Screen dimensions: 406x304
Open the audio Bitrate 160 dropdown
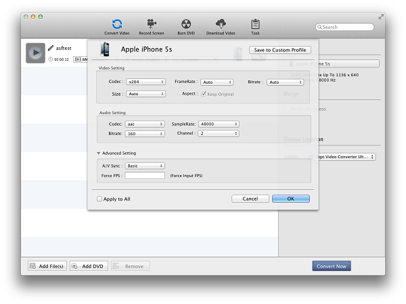click(145, 134)
